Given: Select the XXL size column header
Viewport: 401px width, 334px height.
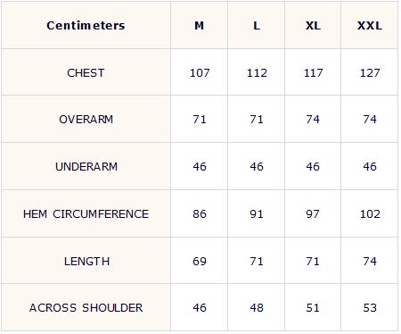Looking at the screenshot, I should [370, 26].
